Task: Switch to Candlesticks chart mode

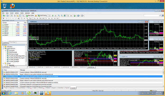Action: point(53,16)
